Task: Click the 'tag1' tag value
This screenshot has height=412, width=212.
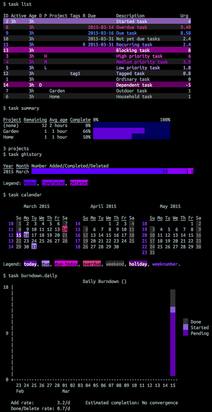Action: [75, 73]
